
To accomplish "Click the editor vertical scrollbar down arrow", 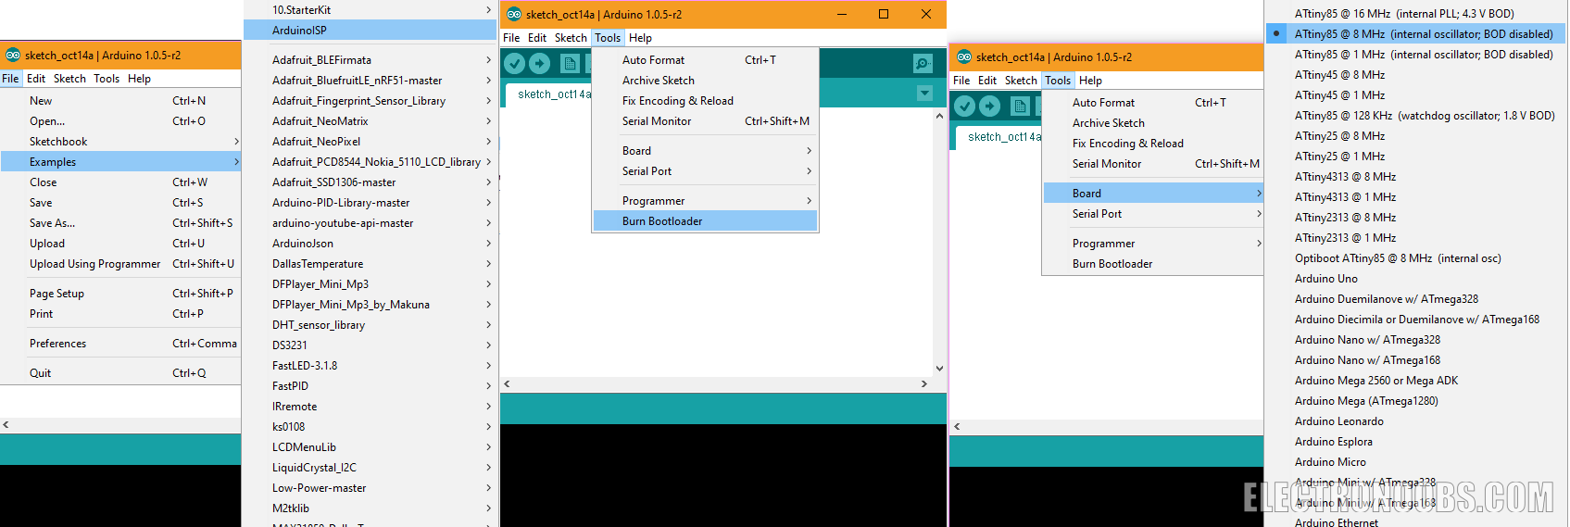I will (939, 368).
